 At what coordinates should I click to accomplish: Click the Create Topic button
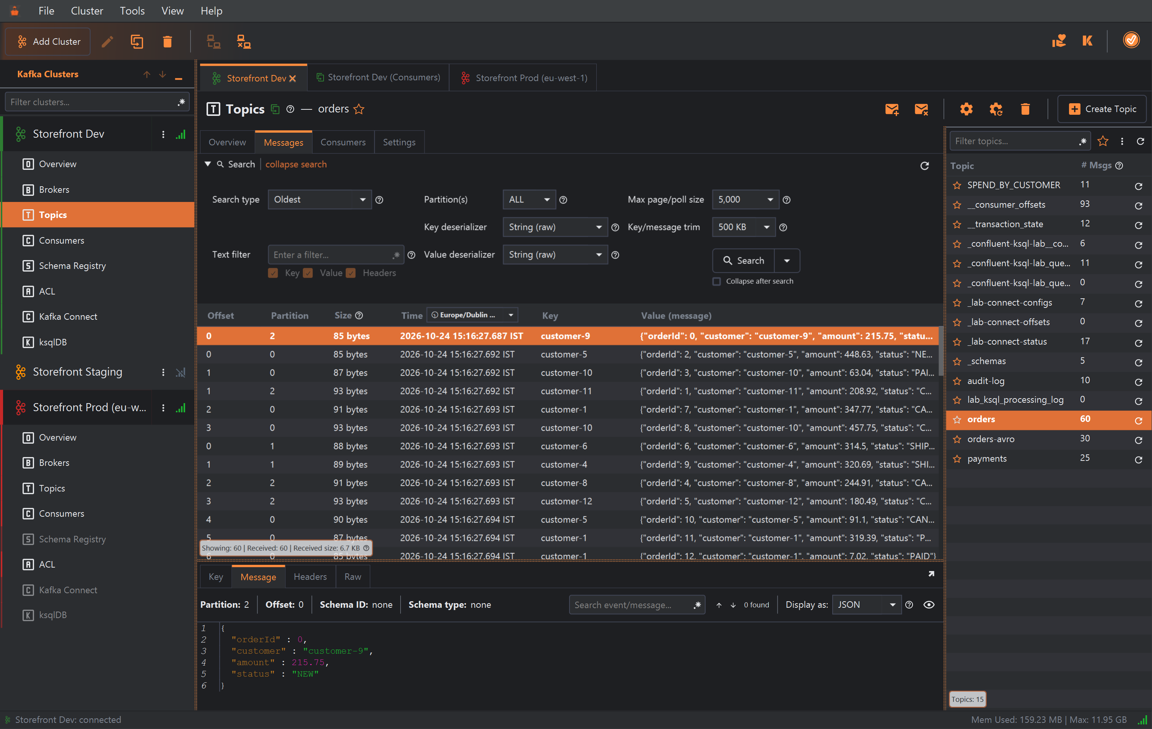1102,109
